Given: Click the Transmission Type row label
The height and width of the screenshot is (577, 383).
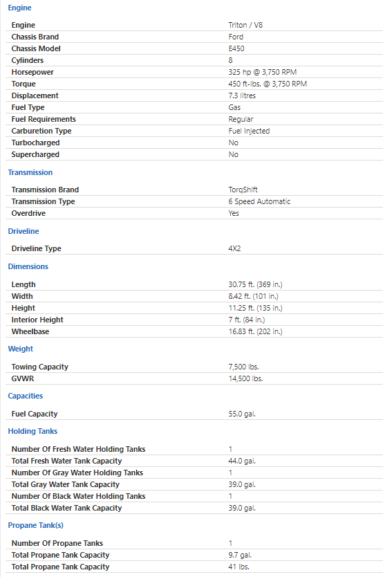Looking at the screenshot, I should tap(43, 201).
